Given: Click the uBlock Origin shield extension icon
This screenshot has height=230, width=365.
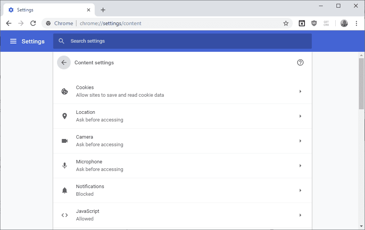Looking at the screenshot, I should [314, 23].
